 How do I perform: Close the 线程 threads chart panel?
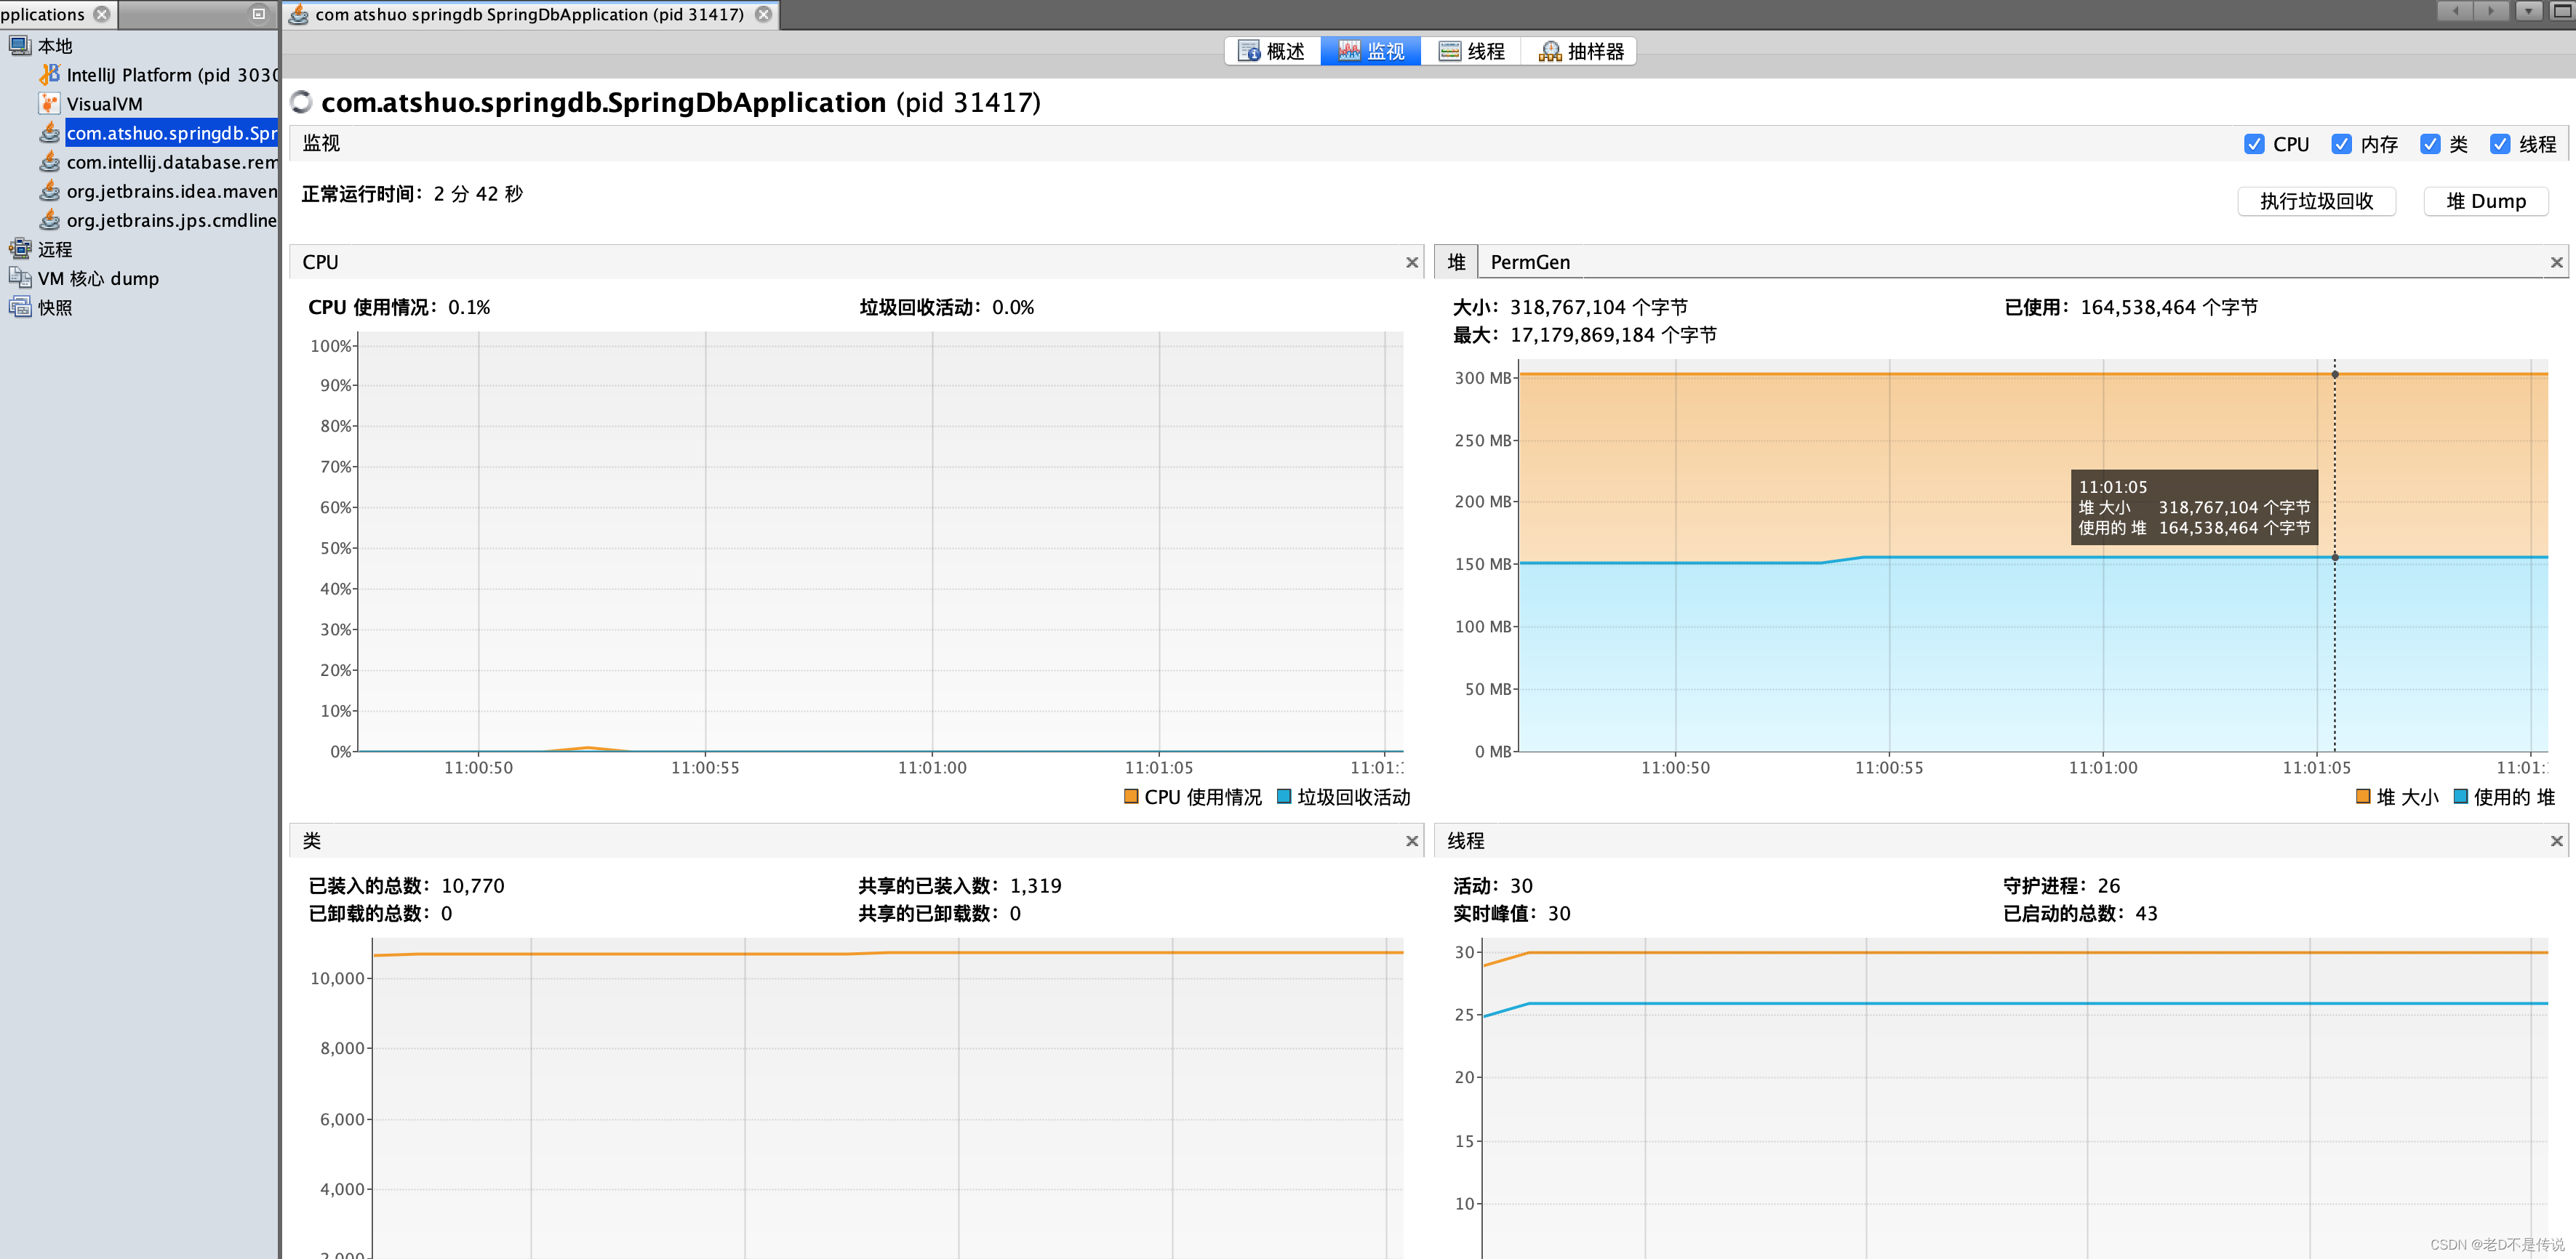coord(2557,841)
